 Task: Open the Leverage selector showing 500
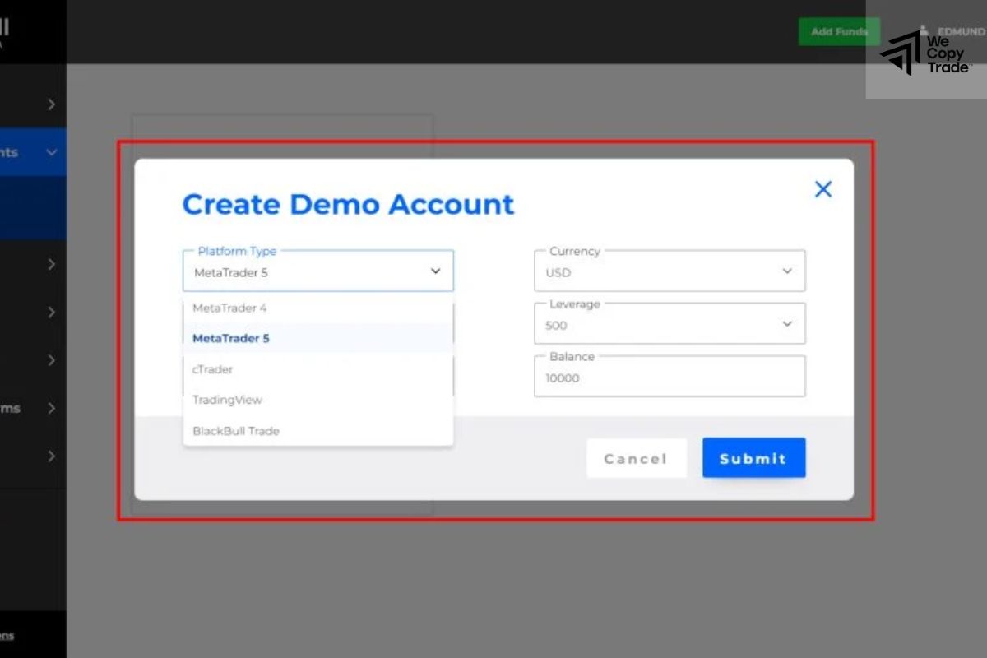[669, 322]
